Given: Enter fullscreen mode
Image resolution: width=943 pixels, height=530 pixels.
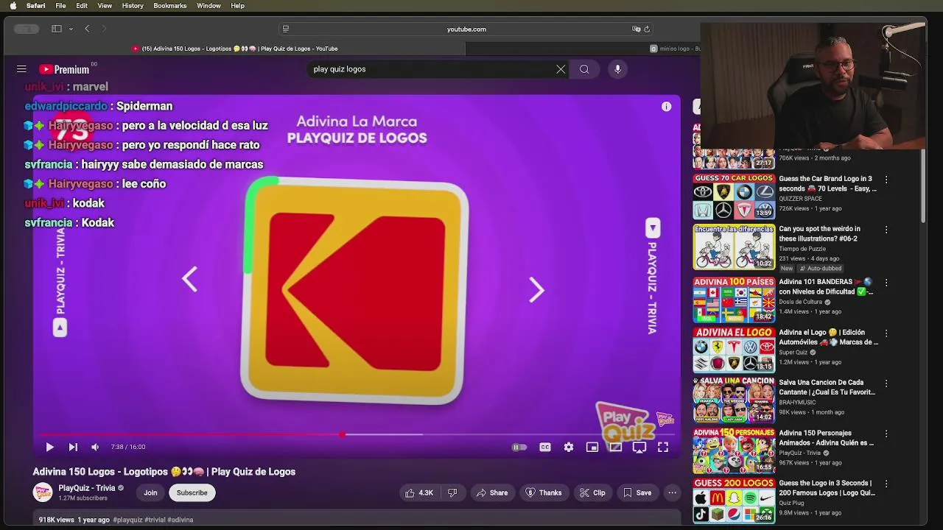Looking at the screenshot, I should click(x=663, y=447).
